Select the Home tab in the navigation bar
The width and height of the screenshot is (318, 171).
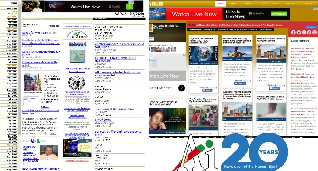coord(221,4)
